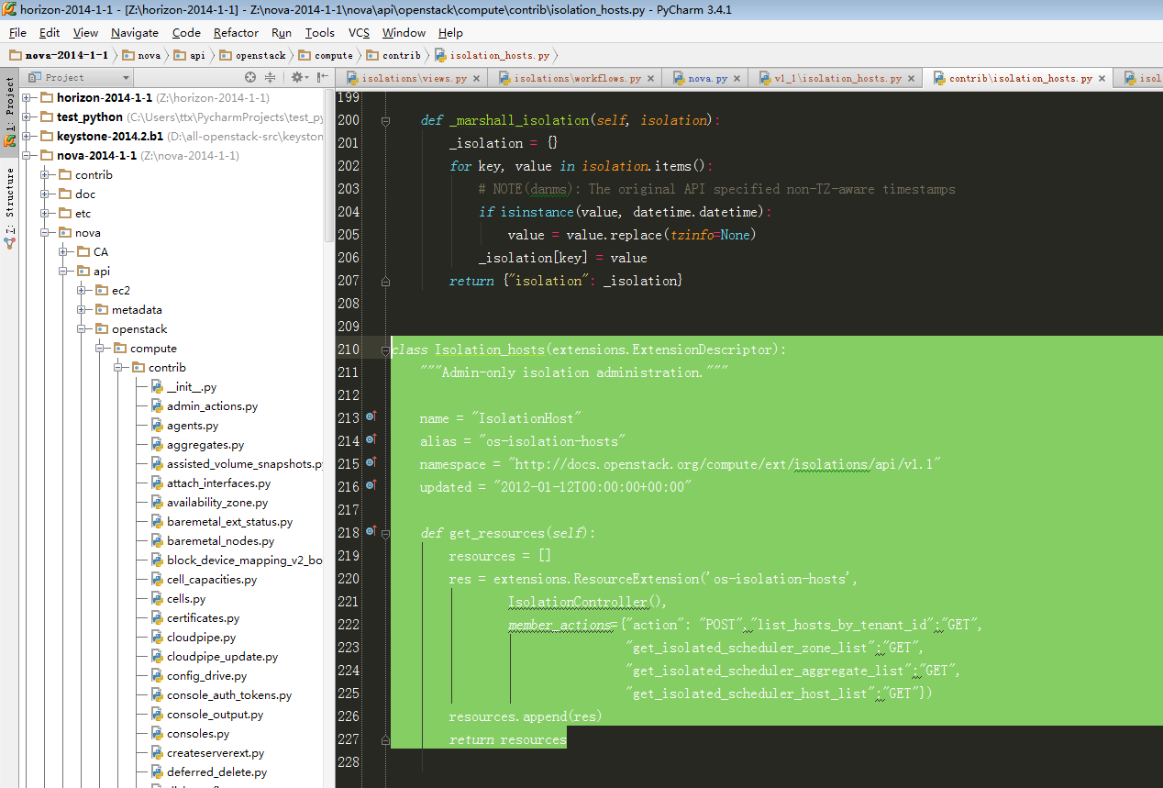1163x788 pixels.
Task: Open the Run menu
Action: tap(282, 32)
